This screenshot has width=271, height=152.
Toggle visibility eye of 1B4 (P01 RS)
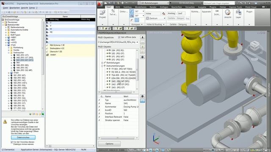(x=110, y=50)
